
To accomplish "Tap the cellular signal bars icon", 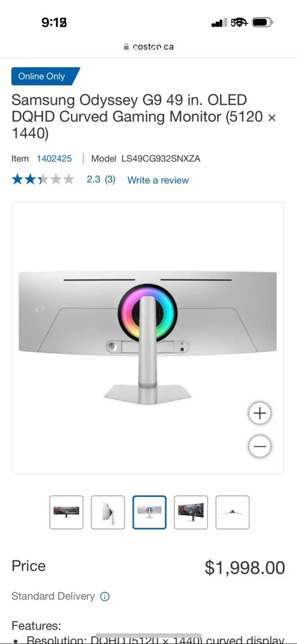I will pyautogui.click(x=219, y=23).
